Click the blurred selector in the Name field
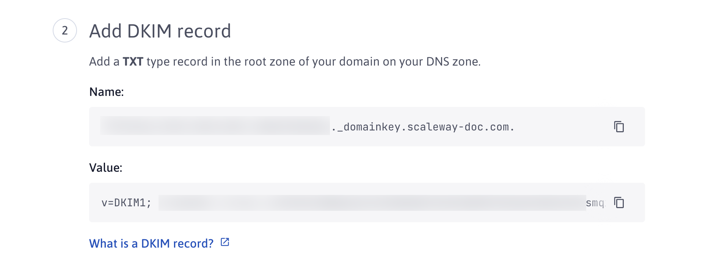The image size is (722, 270). [215, 126]
